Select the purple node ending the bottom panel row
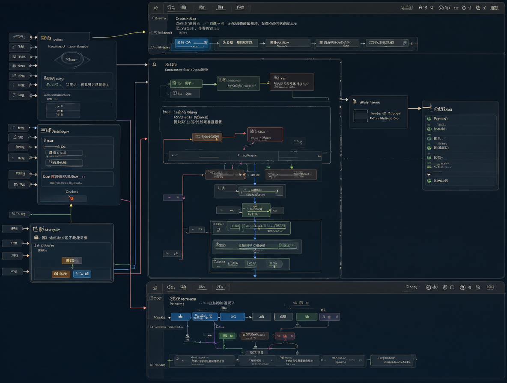The width and height of the screenshot is (507, 383). [x=329, y=317]
